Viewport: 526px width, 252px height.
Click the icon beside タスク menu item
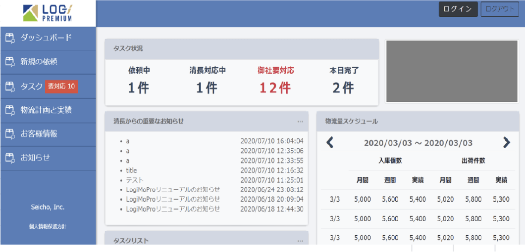[x=10, y=86]
